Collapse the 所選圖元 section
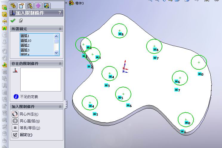 click(x=60, y=29)
